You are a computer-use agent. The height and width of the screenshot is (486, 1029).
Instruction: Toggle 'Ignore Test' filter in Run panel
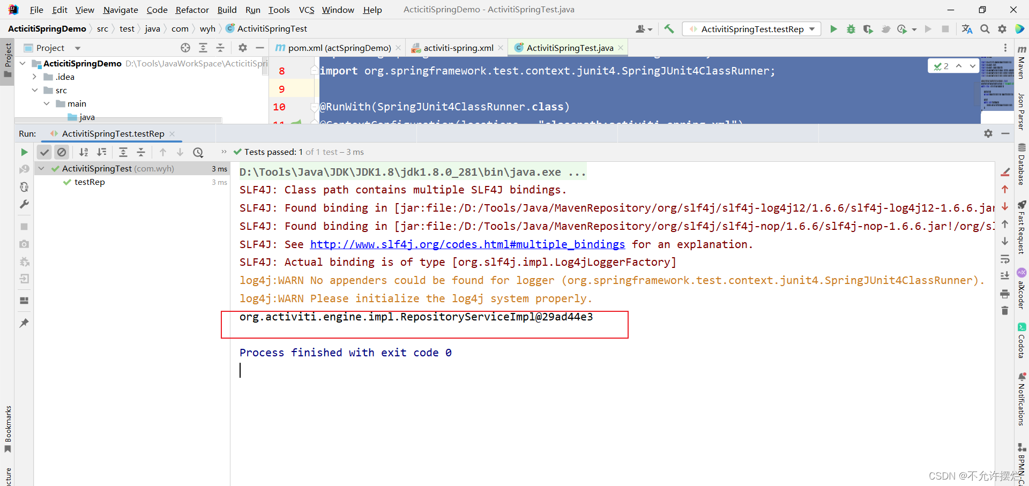tap(62, 152)
